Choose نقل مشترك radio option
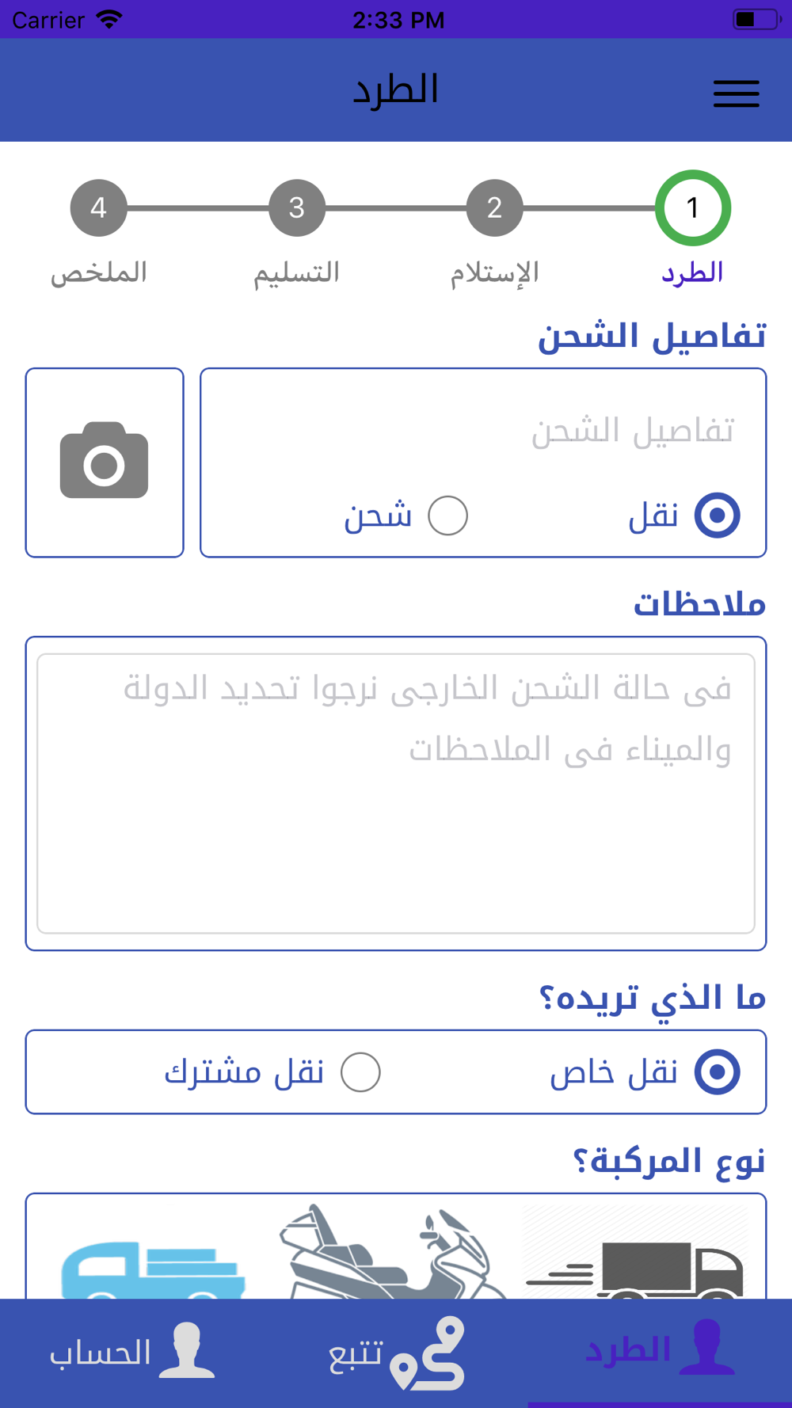The height and width of the screenshot is (1408, 792). coord(360,1072)
